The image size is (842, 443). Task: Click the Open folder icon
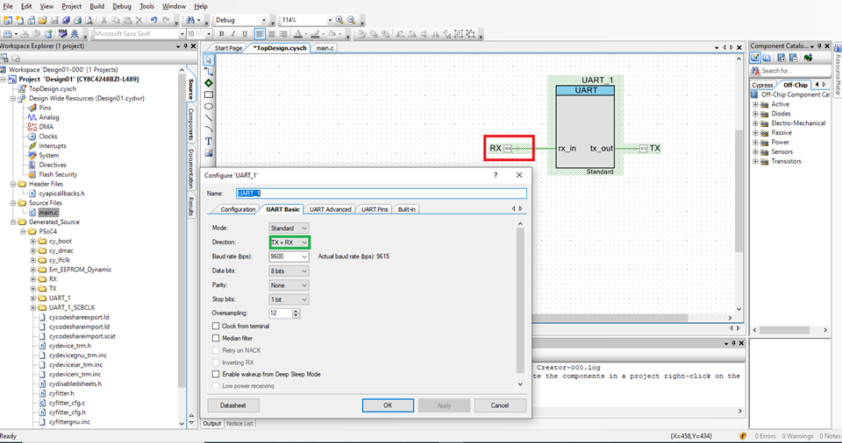pyautogui.click(x=42, y=20)
